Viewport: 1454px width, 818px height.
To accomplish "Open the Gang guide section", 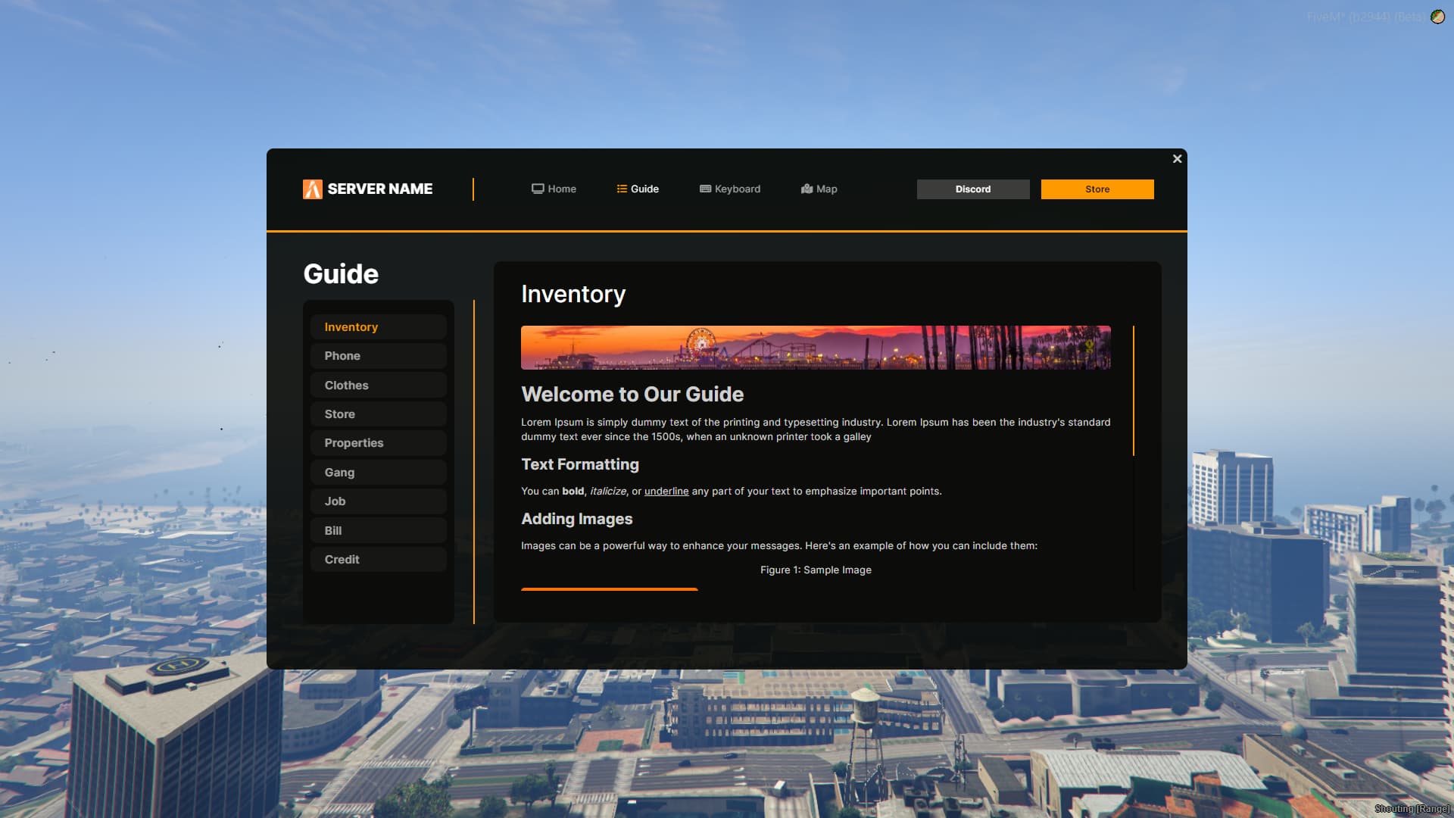I will click(x=378, y=473).
